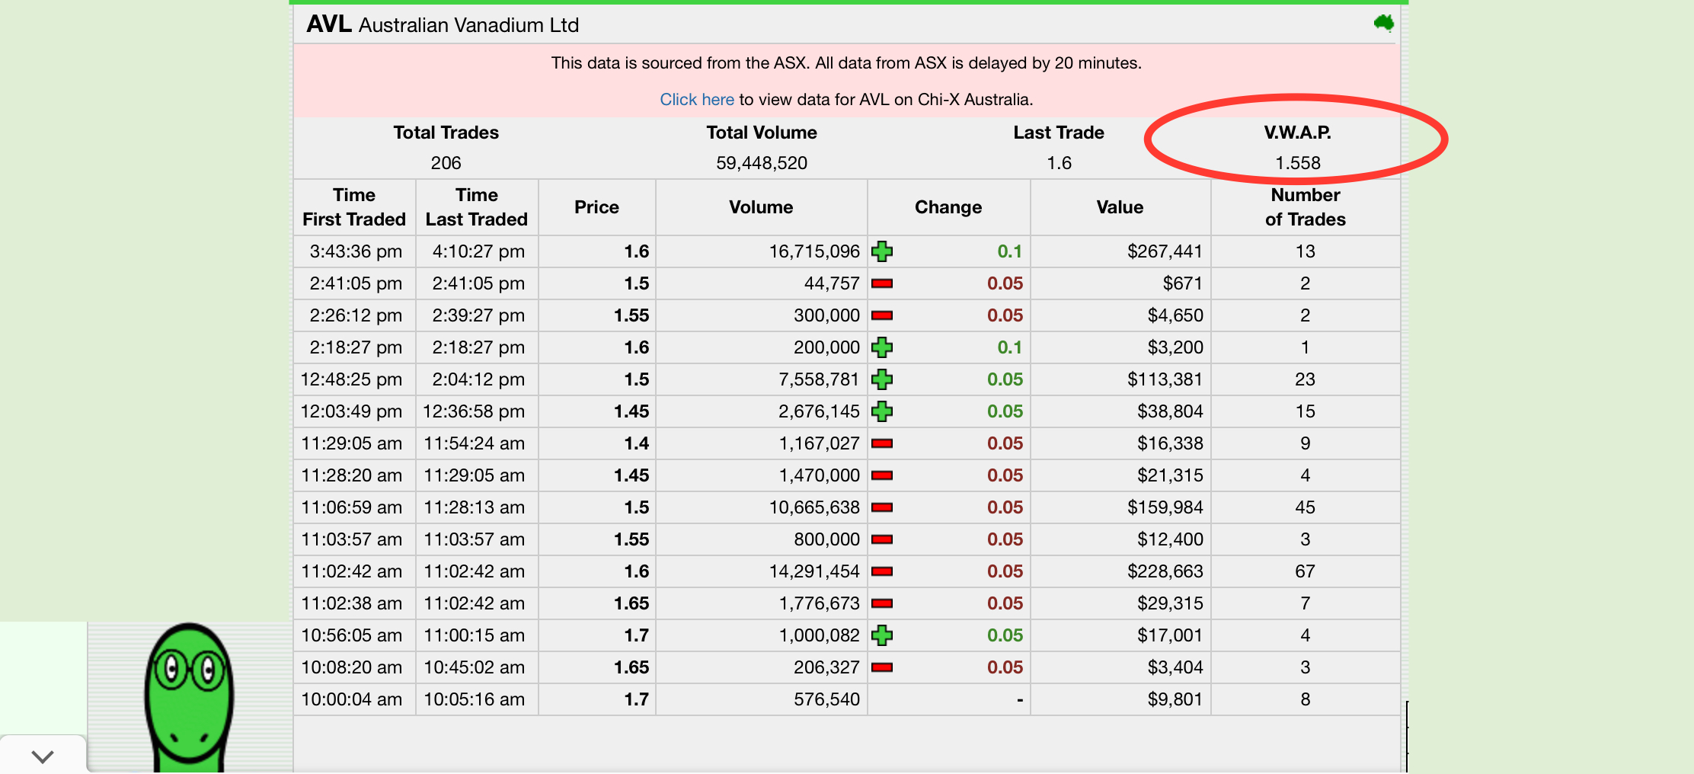Click the green plus icon in 2:18:27 pm row
This screenshot has width=1694, height=774.
point(882,347)
